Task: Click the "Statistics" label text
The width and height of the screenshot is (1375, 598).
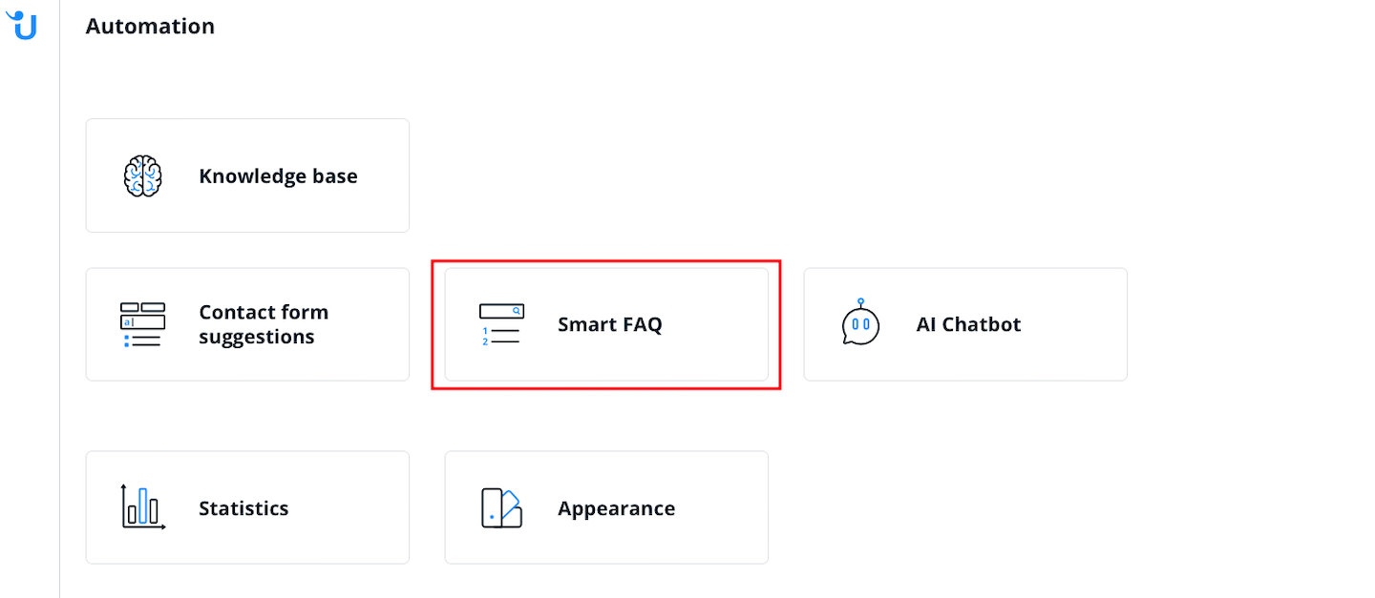Action: point(243,508)
